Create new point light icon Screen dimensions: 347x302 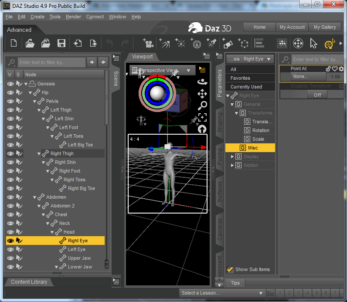[180, 43]
